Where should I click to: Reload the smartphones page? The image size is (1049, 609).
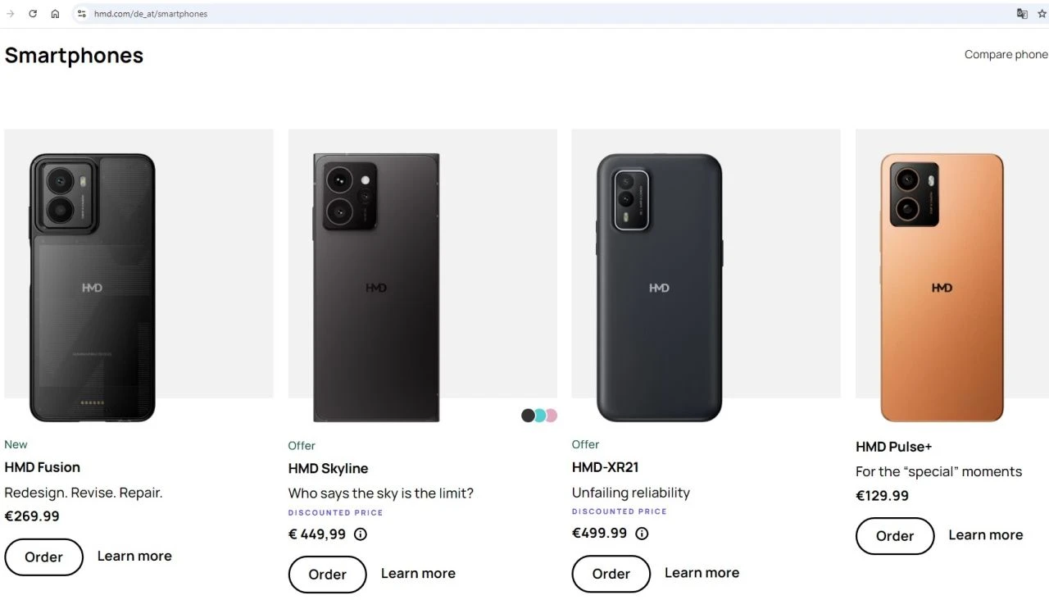[x=33, y=13]
